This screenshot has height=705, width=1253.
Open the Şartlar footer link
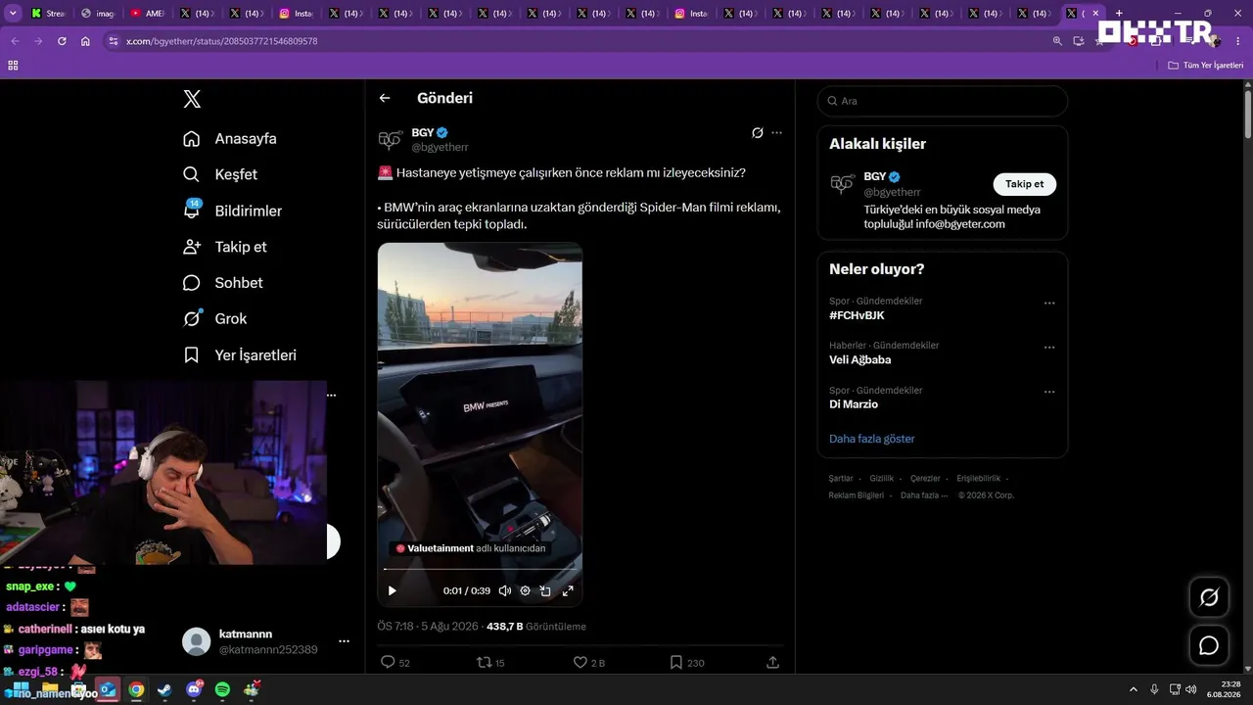click(x=841, y=479)
